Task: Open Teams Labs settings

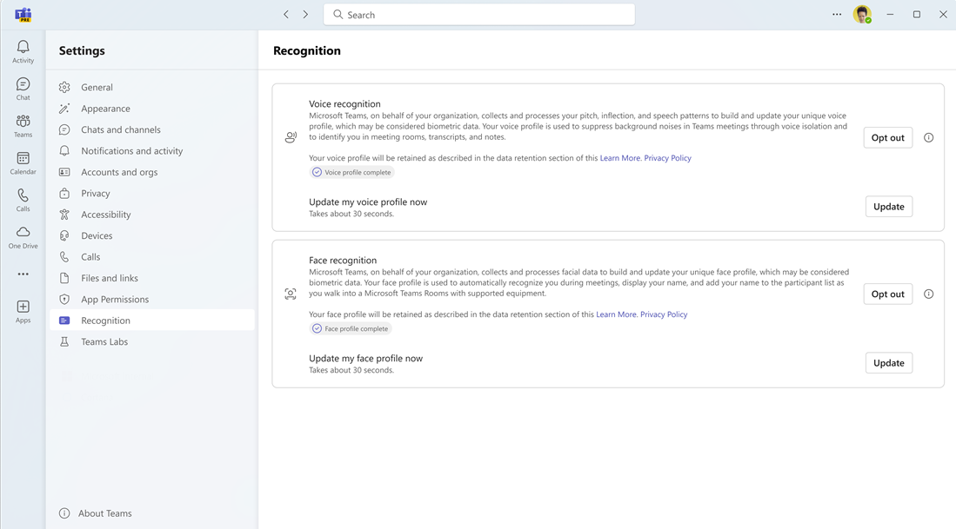Action: pyautogui.click(x=152, y=341)
